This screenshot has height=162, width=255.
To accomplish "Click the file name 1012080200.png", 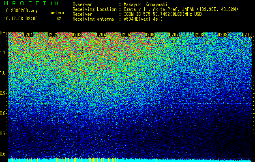I will (x=21, y=11).
